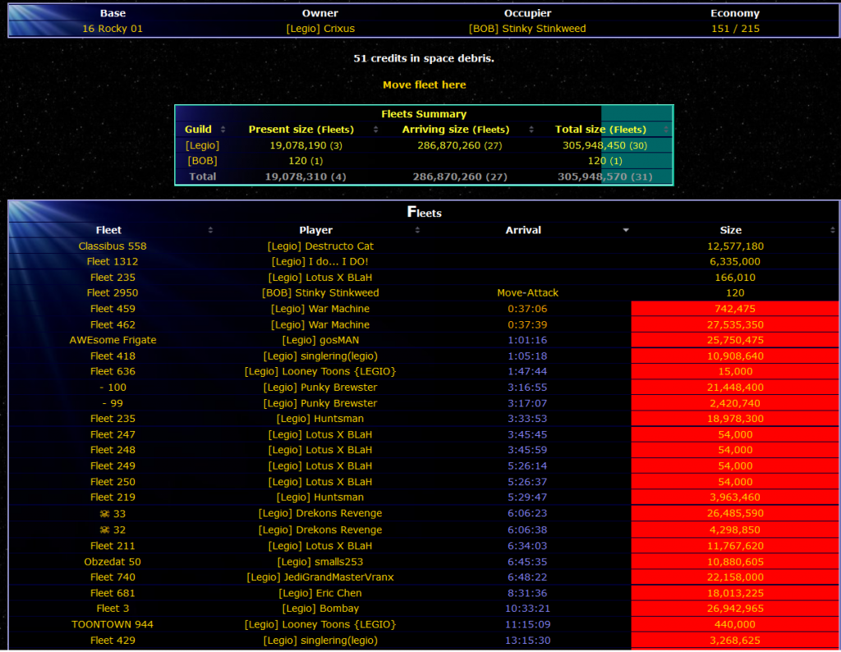Toggle Arrival column descending sort arrow
Screen dimensions: 841x652
click(626, 231)
